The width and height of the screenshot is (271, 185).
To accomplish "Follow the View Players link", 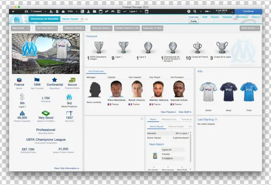I will 168,111.
